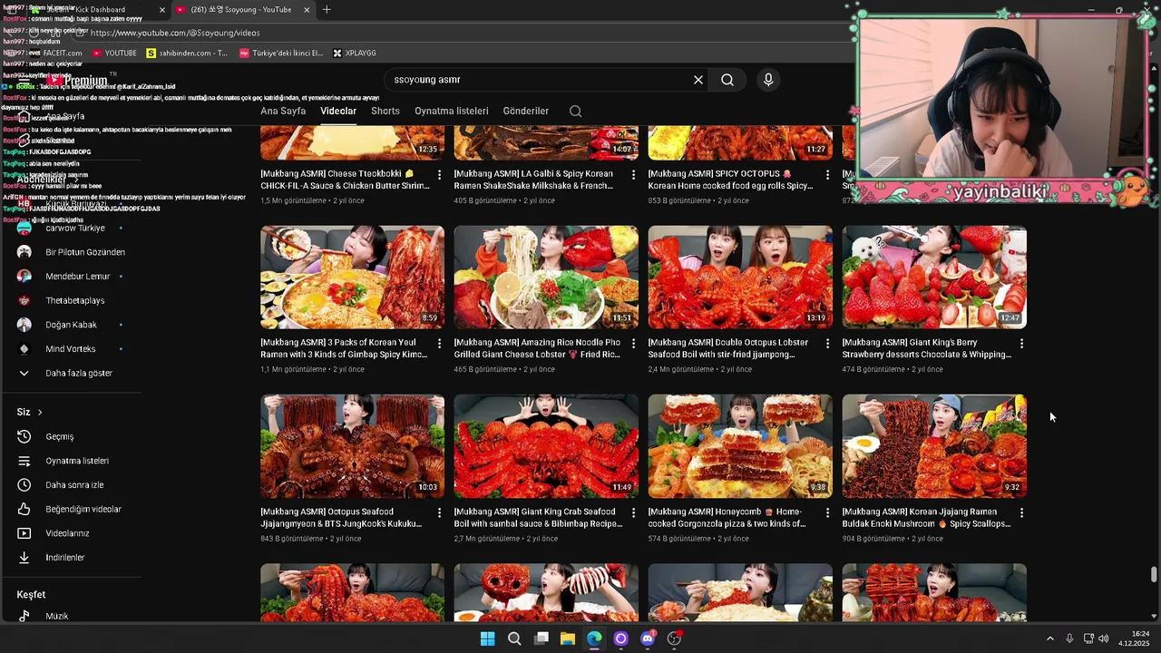Viewport: 1161px width, 653px height.
Task: Open Octopus Seafood Jjajangmyeon video title
Action: coord(342,518)
